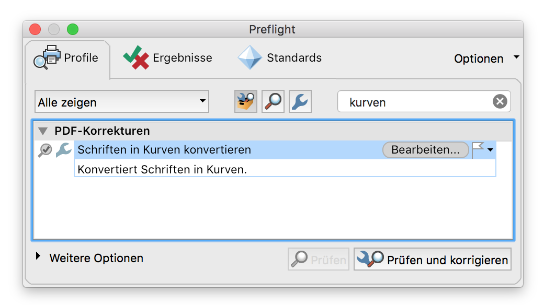Clear the kurven search field
The image size is (544, 305).
500,101
